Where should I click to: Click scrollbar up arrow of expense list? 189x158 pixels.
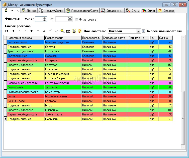pyautogui.click(x=183, y=38)
